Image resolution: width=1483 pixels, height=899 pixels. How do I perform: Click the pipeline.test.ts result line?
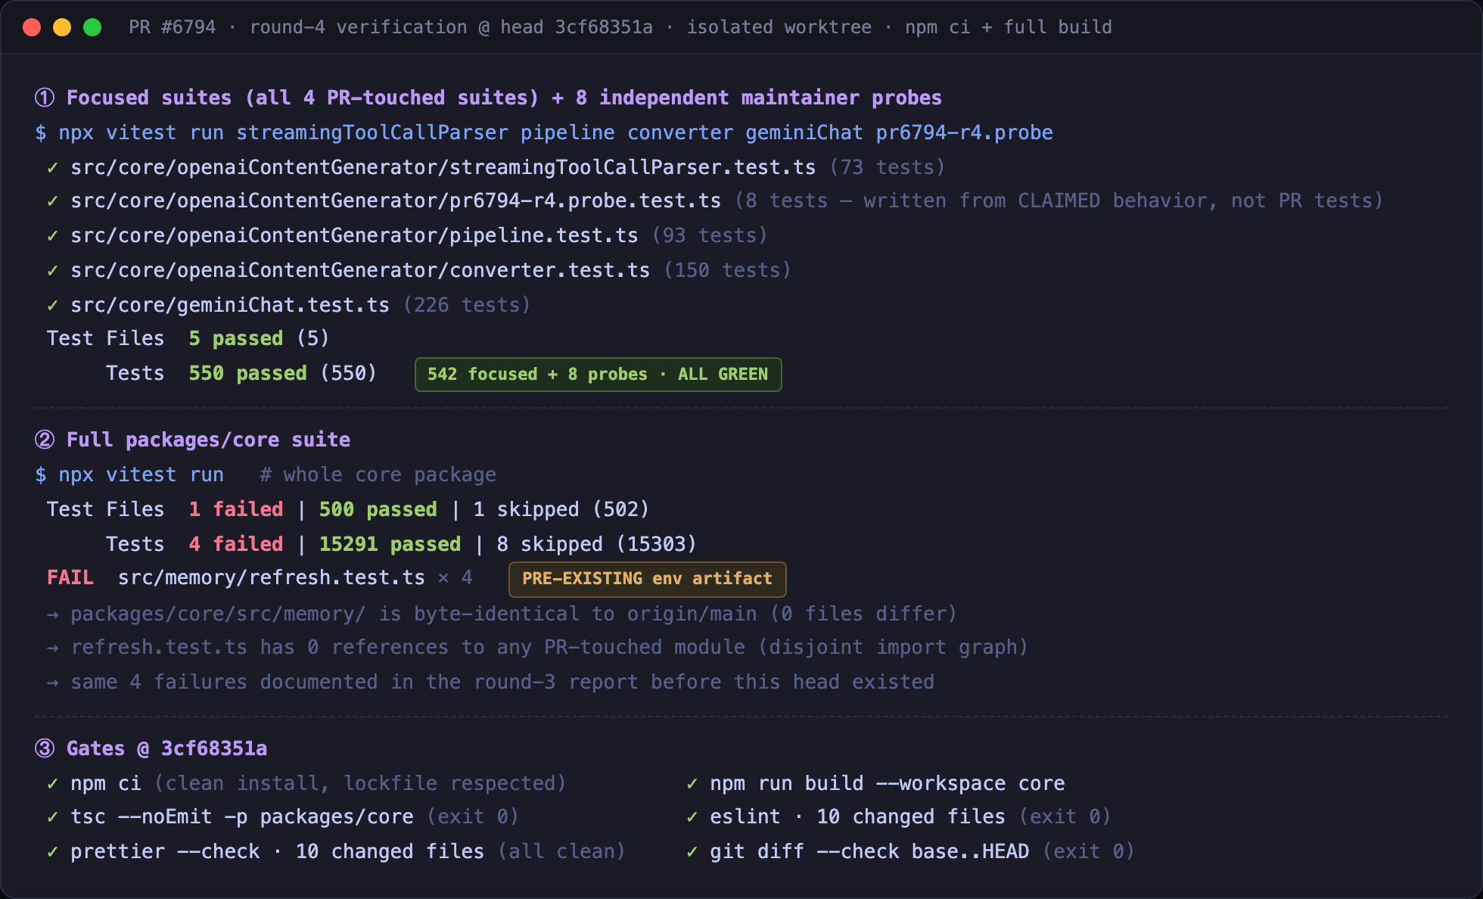tap(407, 235)
